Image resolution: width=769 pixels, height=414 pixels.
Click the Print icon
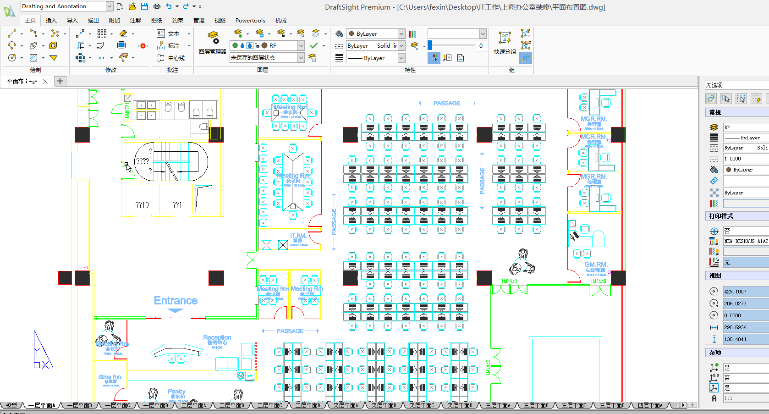point(157,6)
